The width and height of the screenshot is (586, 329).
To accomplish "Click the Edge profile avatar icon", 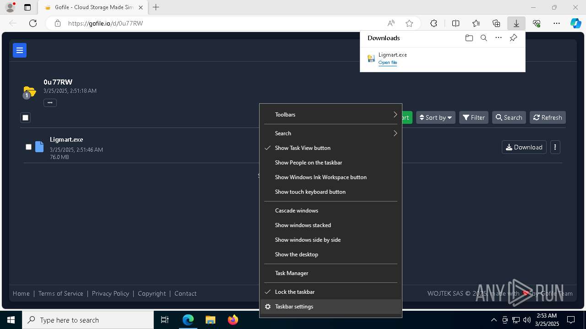I will tap(10, 7).
